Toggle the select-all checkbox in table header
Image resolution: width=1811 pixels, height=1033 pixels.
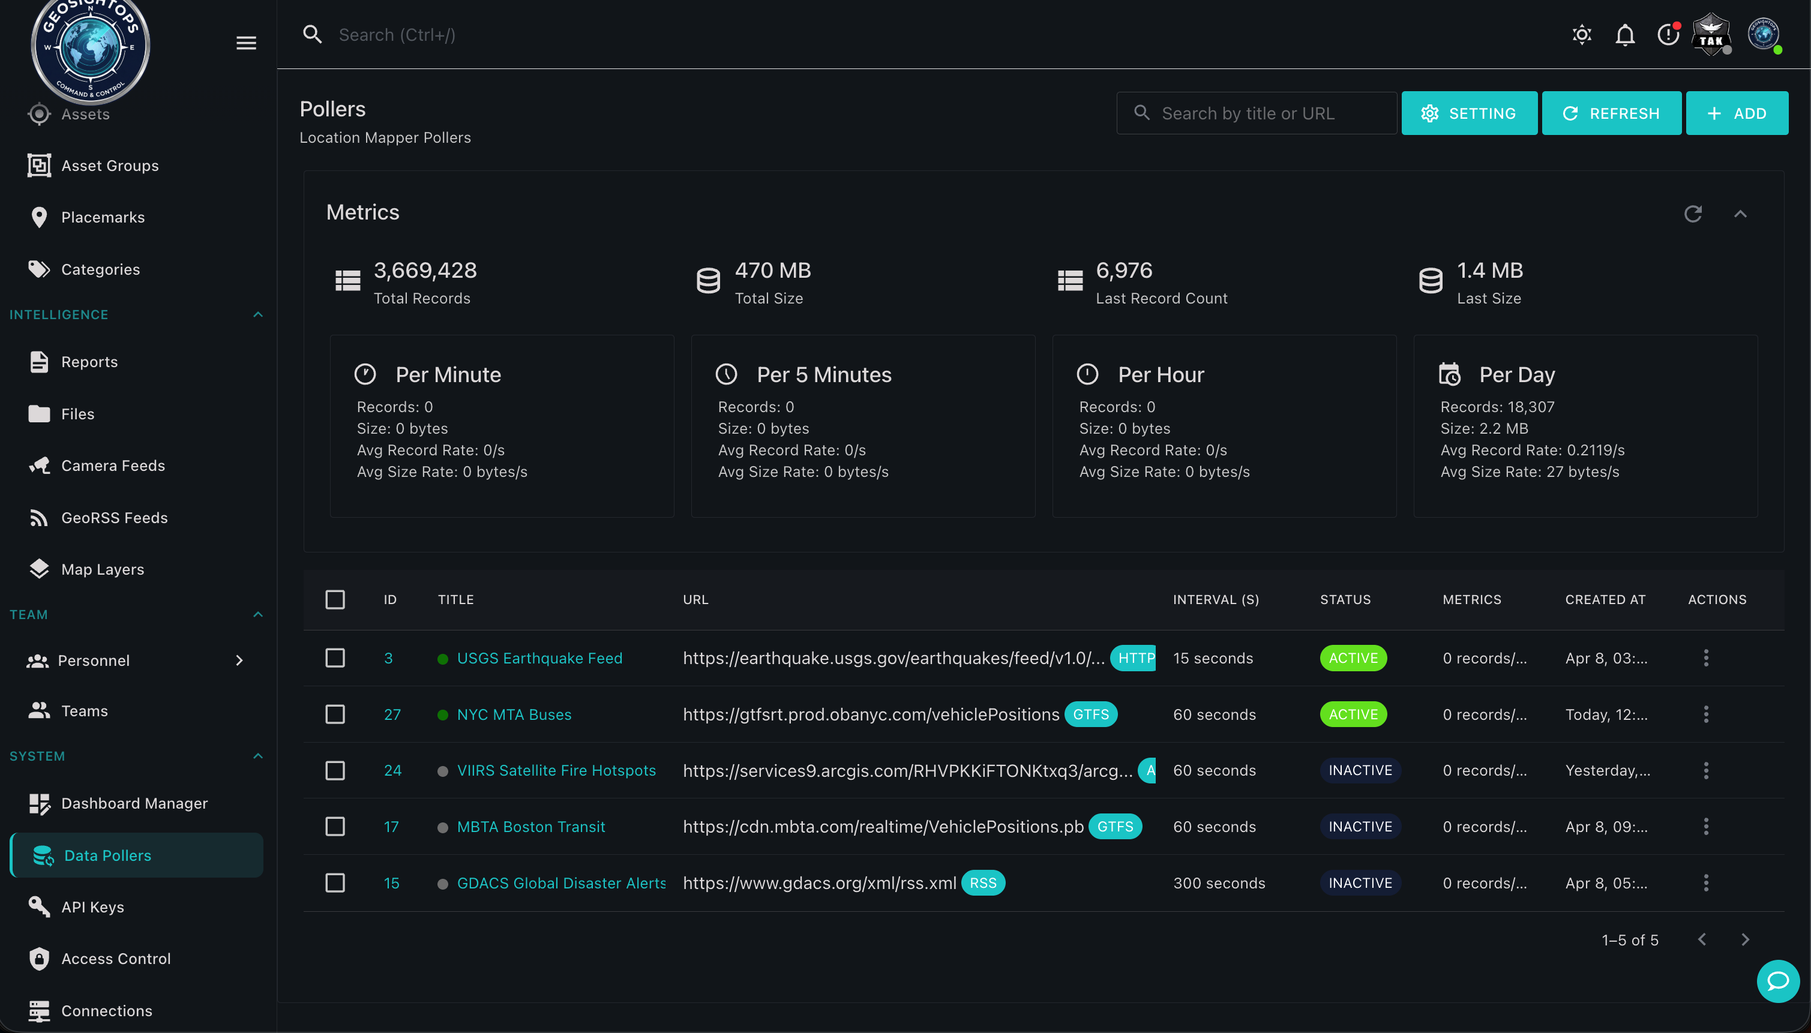(x=335, y=599)
